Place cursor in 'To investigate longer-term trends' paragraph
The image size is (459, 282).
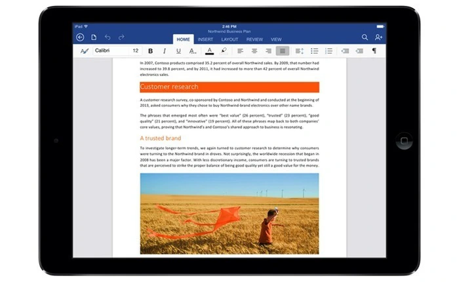pyautogui.click(x=229, y=157)
